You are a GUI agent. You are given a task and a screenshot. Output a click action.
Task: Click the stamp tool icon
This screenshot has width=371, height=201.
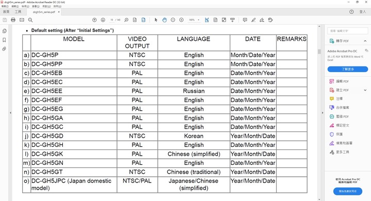[x=271, y=20]
